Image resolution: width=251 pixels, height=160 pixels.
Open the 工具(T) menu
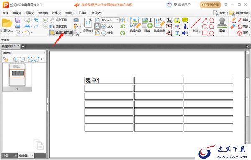click(83, 13)
